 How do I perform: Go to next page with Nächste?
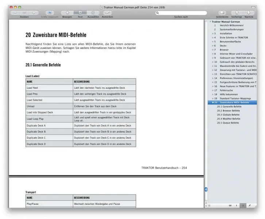(x=249, y=12)
